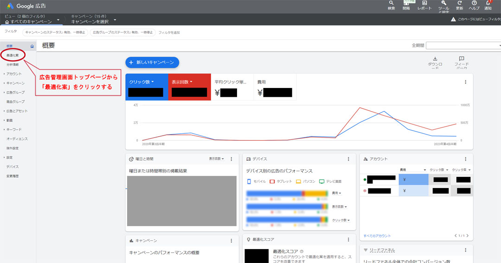Open three-dot menu on キャンペーン card
Image resolution: width=501 pixels, height=263 pixels.
coord(231,241)
